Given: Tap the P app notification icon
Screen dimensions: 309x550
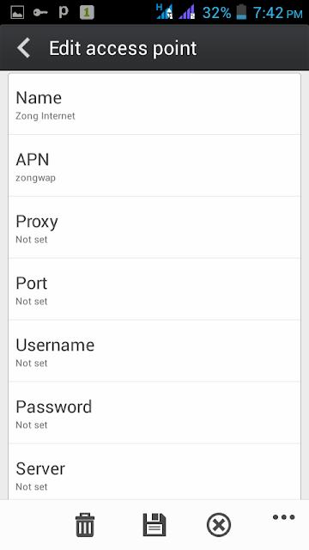Looking at the screenshot, I should (64, 12).
